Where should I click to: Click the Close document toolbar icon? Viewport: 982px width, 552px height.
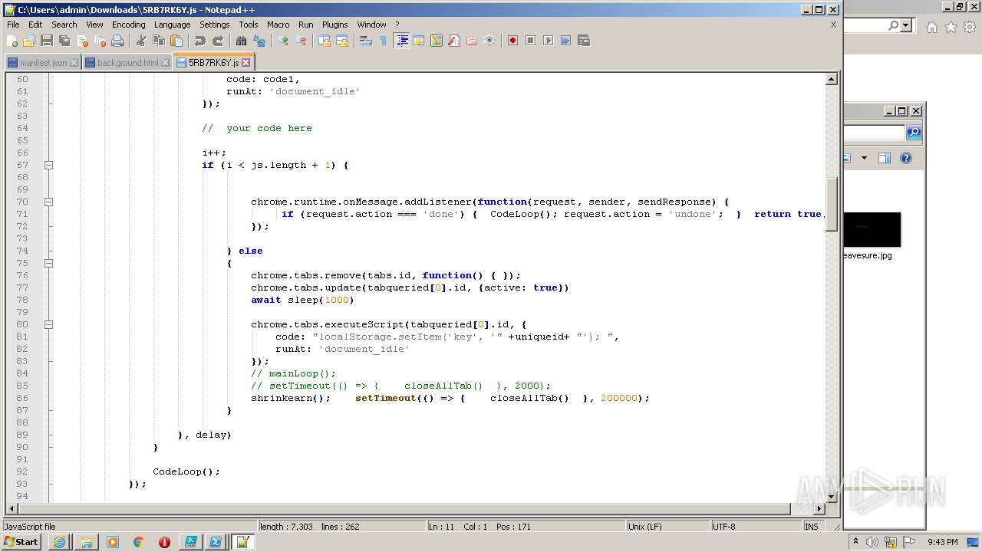[82, 41]
